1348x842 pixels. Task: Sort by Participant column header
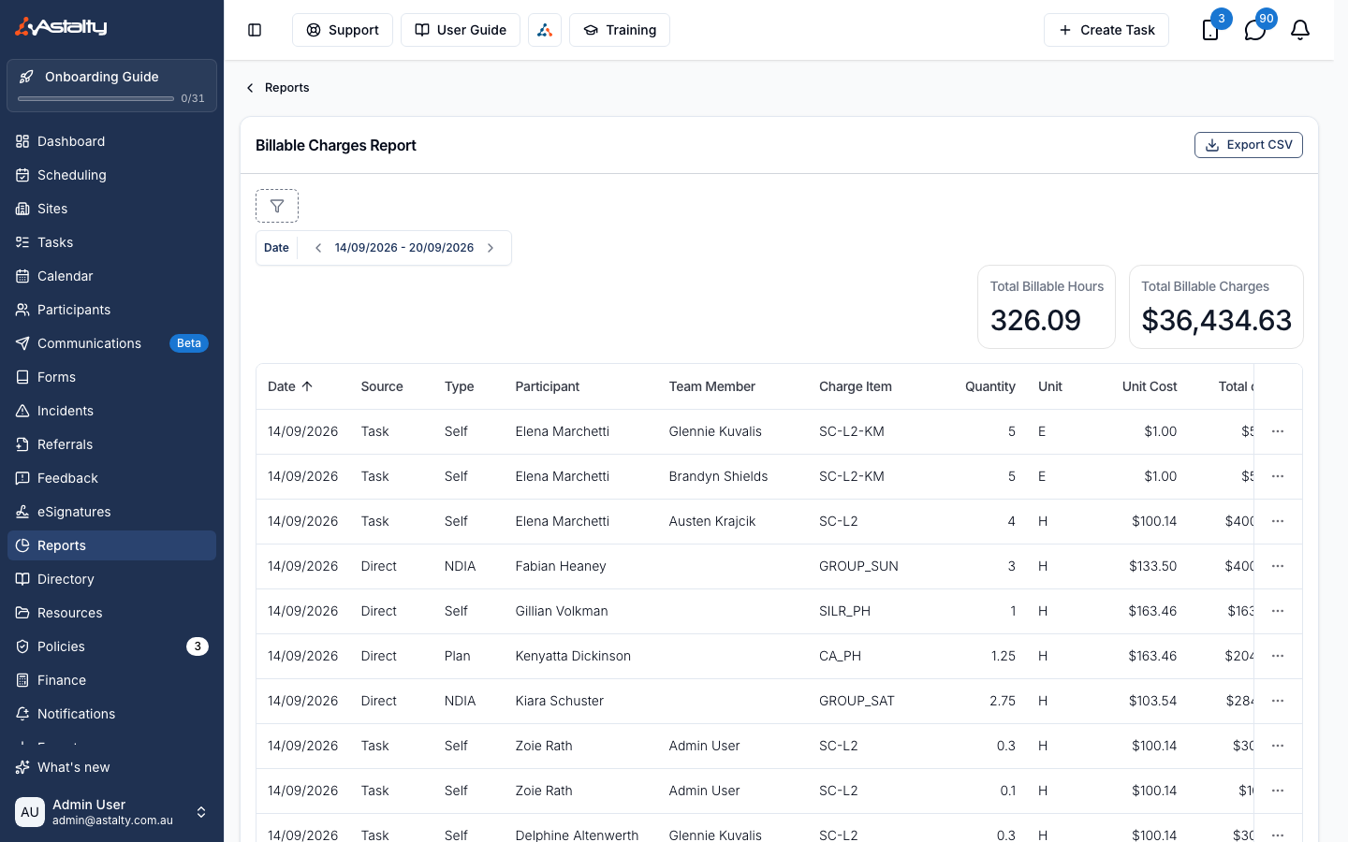tap(548, 386)
